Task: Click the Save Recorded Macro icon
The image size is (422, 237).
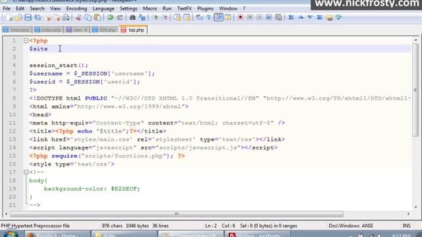Action: [x=278, y=18]
